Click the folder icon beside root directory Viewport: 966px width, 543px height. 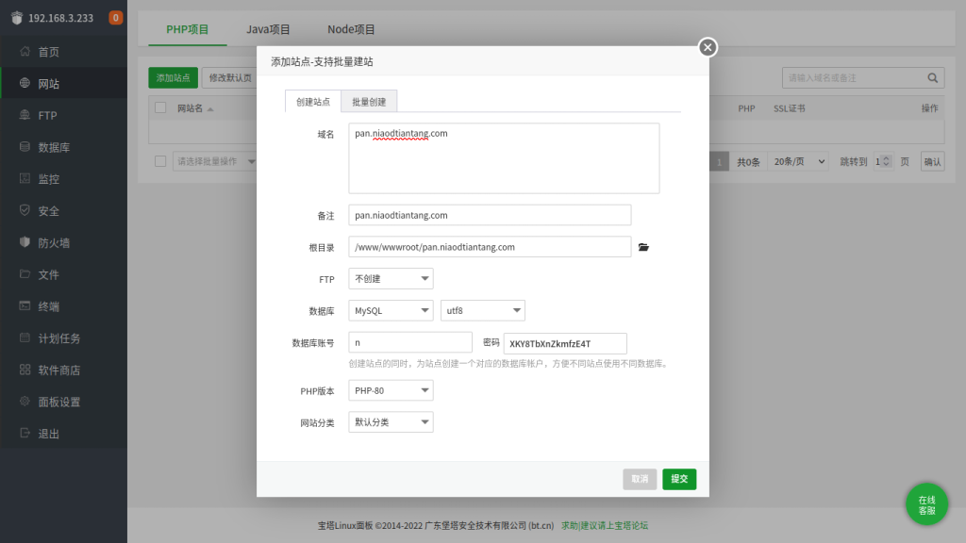[x=644, y=247]
